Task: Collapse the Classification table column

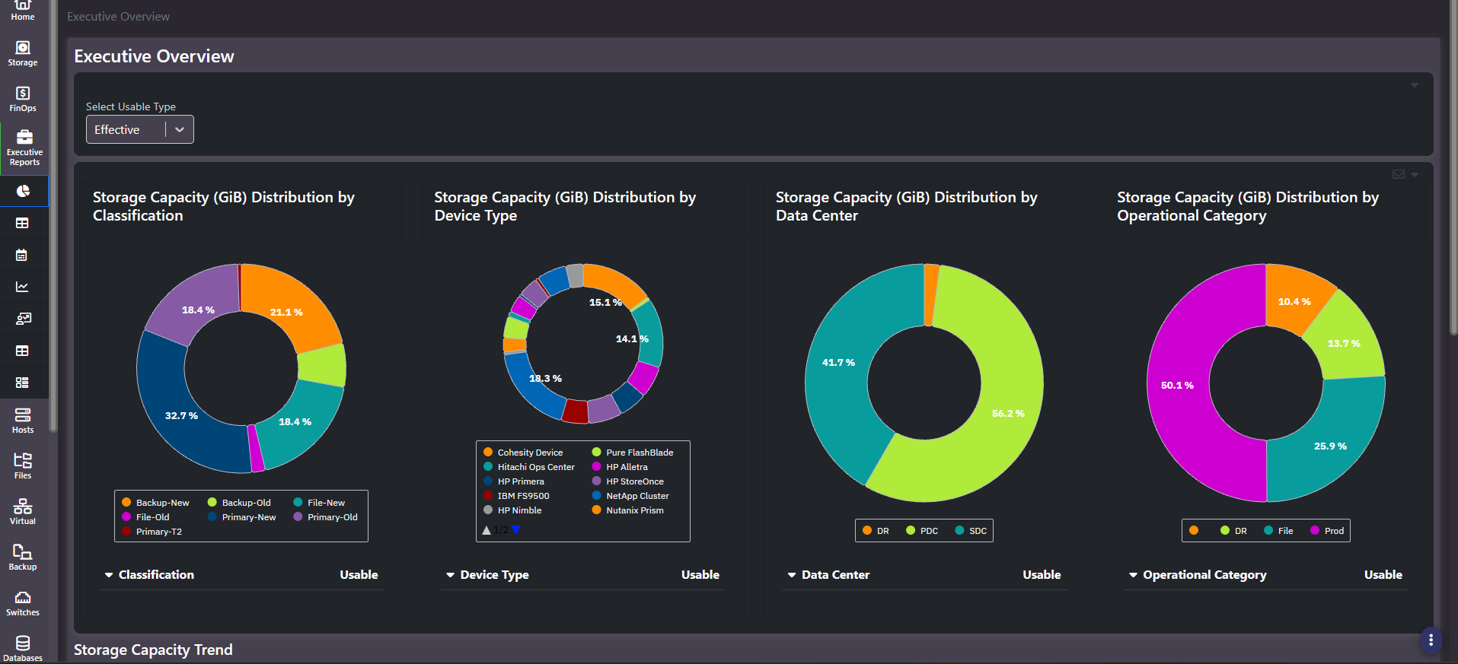Action: click(109, 575)
